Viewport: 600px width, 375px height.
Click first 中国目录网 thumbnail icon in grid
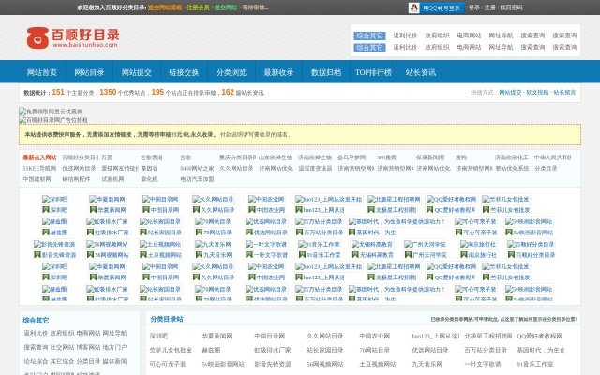[x=145, y=199]
